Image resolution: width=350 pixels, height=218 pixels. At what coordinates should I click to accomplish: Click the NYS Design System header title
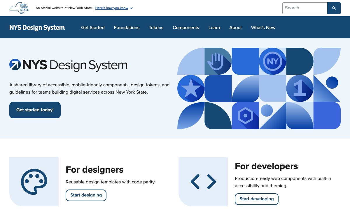click(x=37, y=28)
